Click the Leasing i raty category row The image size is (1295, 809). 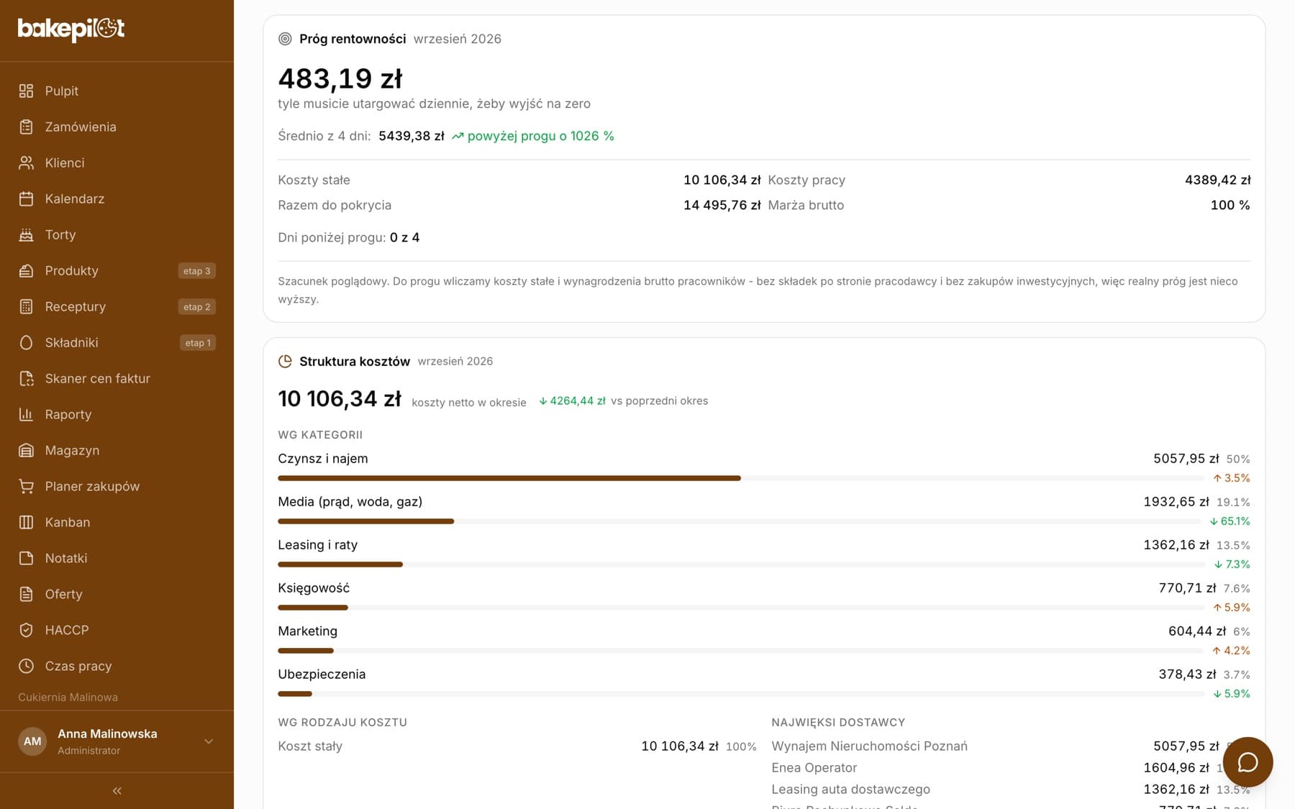tap(764, 553)
